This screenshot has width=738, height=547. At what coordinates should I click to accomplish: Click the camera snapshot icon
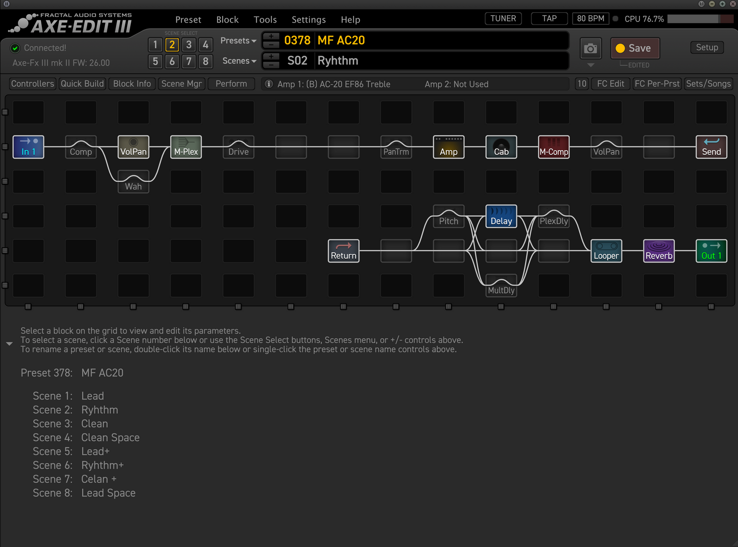pyautogui.click(x=591, y=49)
